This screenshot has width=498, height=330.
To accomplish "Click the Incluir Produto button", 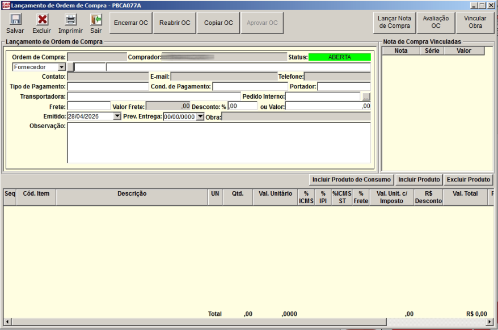I will pyautogui.click(x=419, y=179).
